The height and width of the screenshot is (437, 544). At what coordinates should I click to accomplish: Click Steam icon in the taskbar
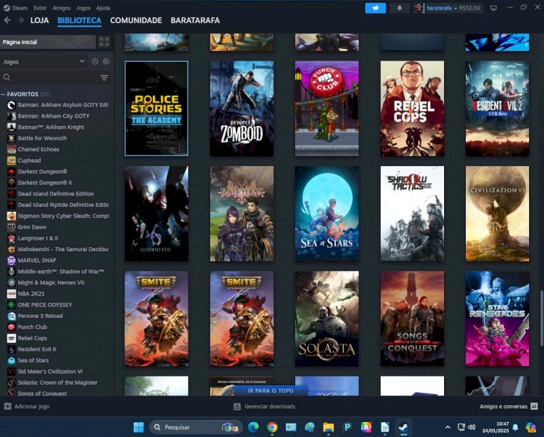(x=403, y=427)
